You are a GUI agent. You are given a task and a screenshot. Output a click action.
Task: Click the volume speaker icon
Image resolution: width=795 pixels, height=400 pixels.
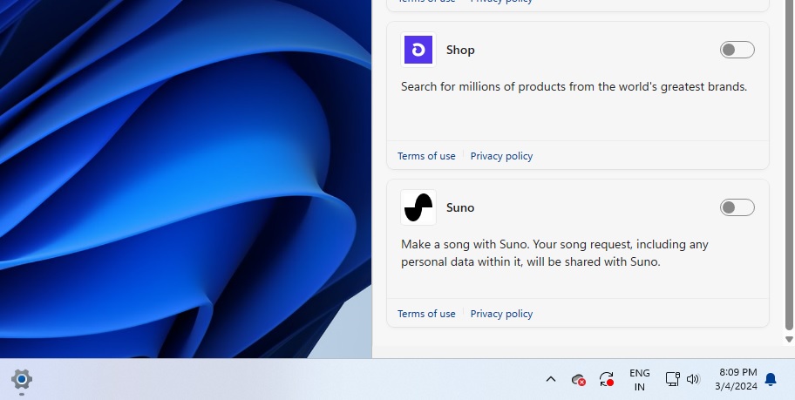(x=693, y=379)
